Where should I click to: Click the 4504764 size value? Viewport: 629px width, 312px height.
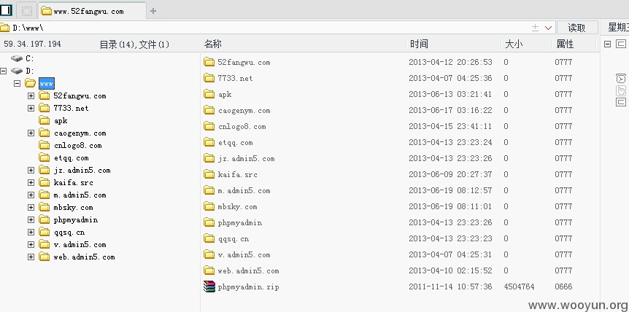(519, 286)
